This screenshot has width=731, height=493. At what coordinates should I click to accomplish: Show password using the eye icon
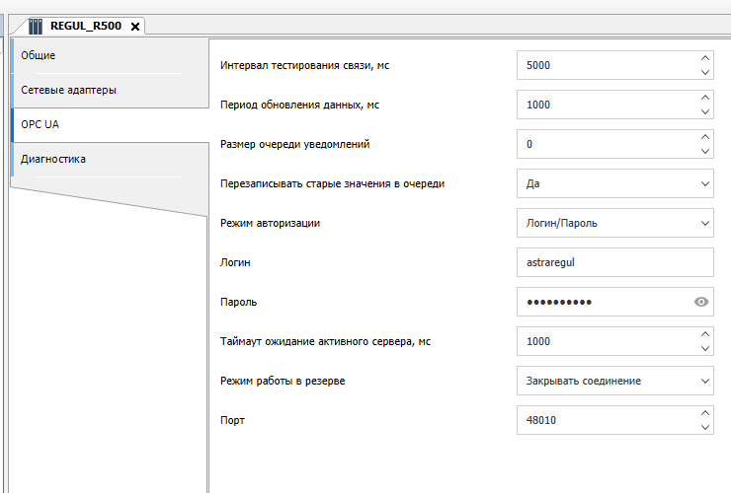pyautogui.click(x=701, y=302)
